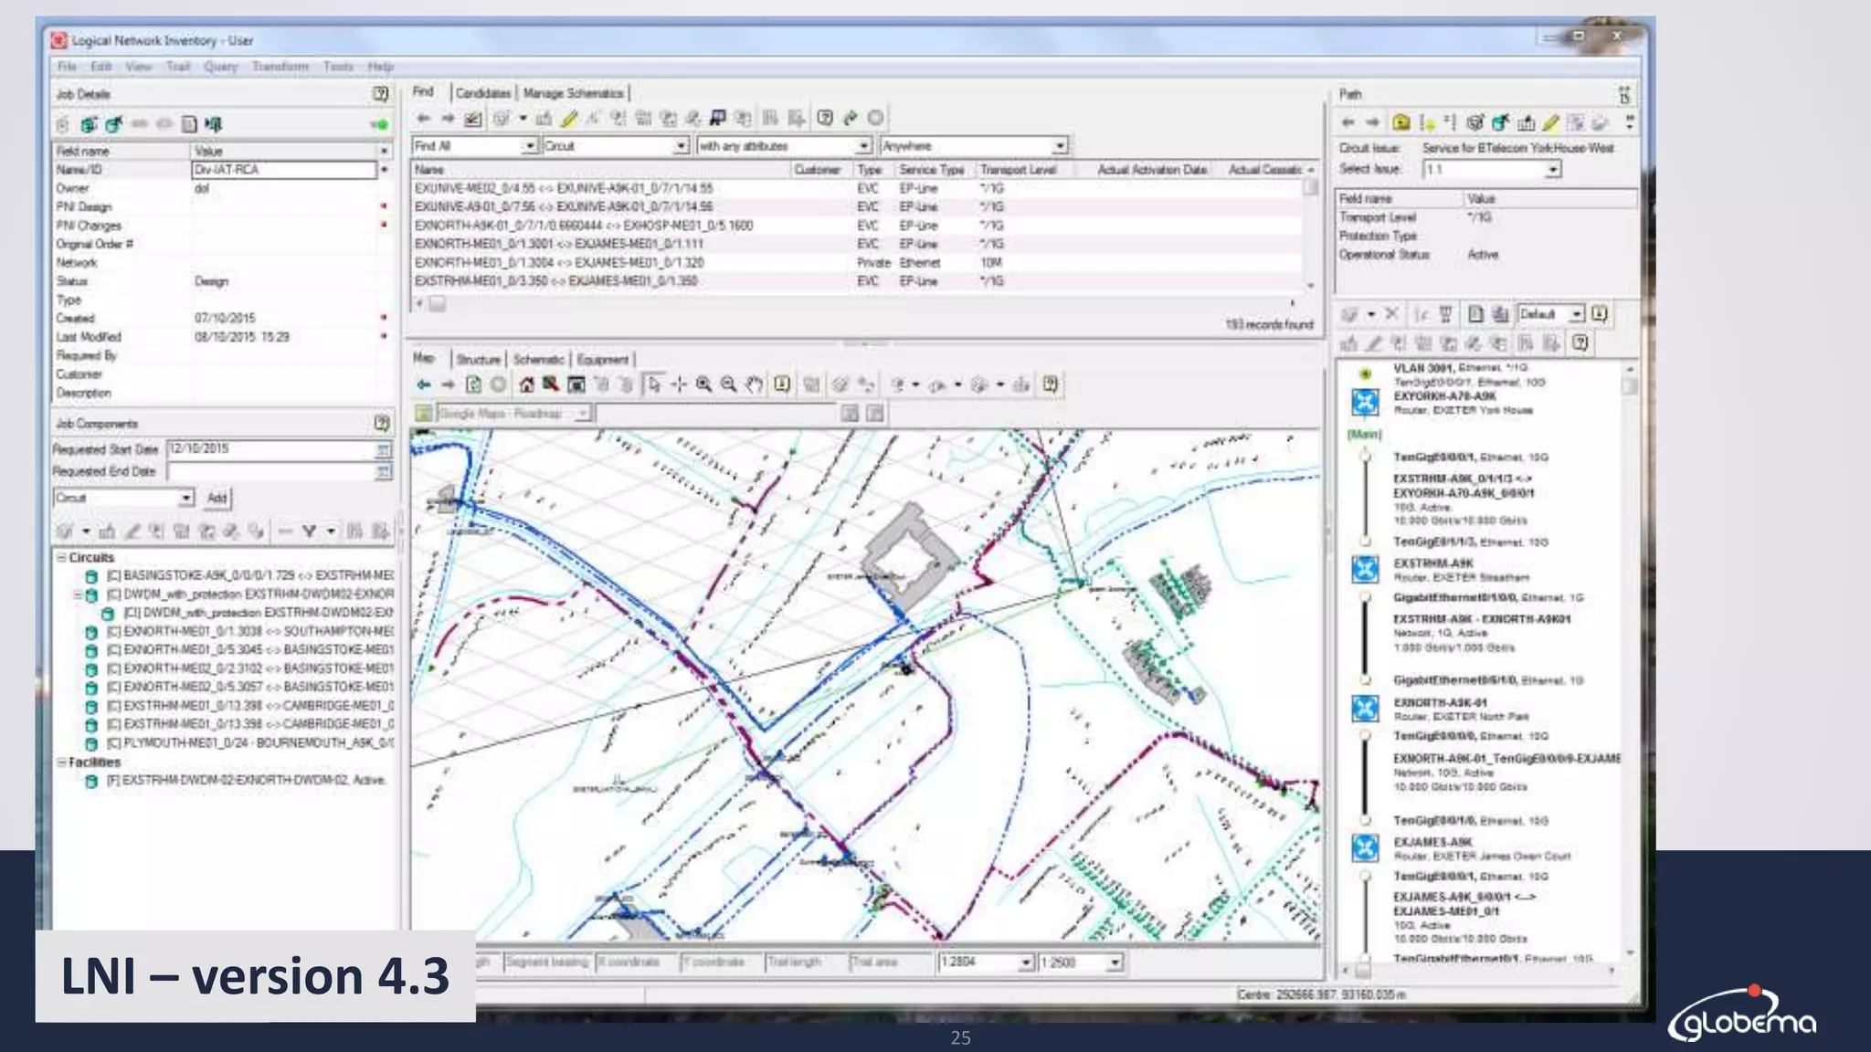Open the Find All dropdown
Screen dimensions: 1871x1052
coord(529,146)
